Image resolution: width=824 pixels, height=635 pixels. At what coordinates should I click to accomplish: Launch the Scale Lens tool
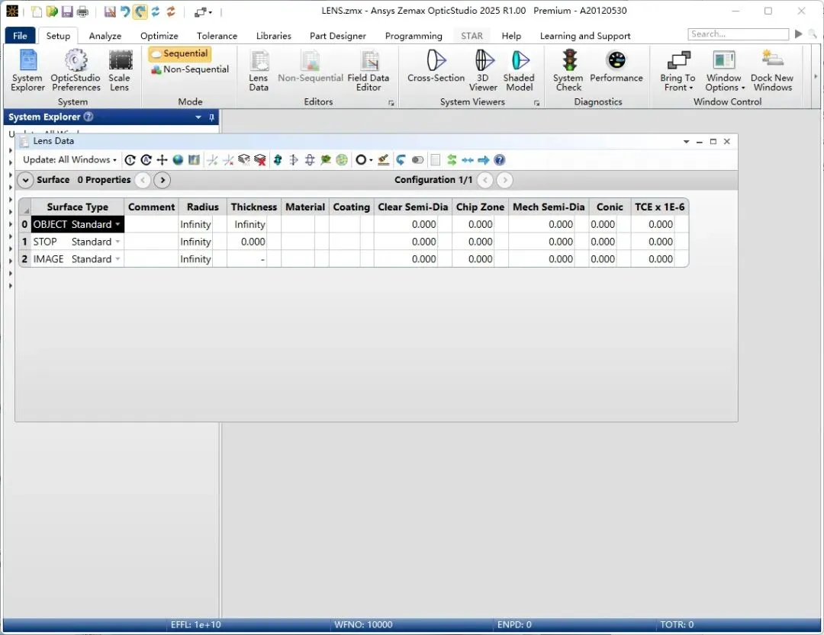[120, 70]
